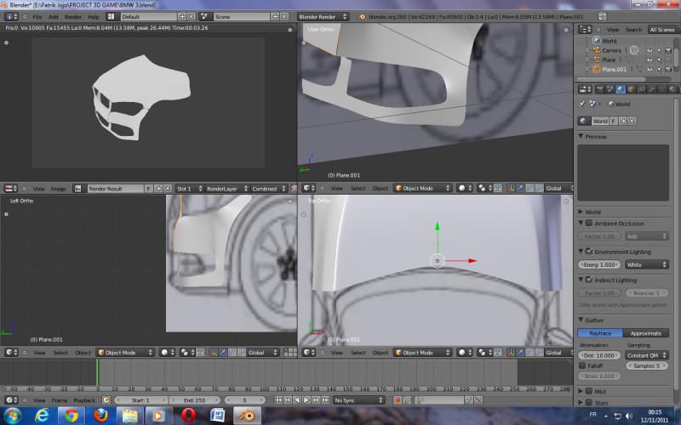Open Playback menu in timeline header
This screenshot has height=425, width=681.
(x=84, y=399)
